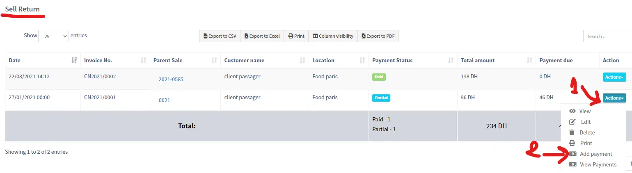Focus the Search input field
The image size is (632, 173).
click(607, 36)
